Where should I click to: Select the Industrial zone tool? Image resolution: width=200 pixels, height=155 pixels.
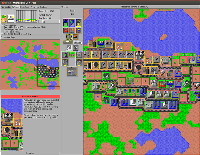coord(78,23)
